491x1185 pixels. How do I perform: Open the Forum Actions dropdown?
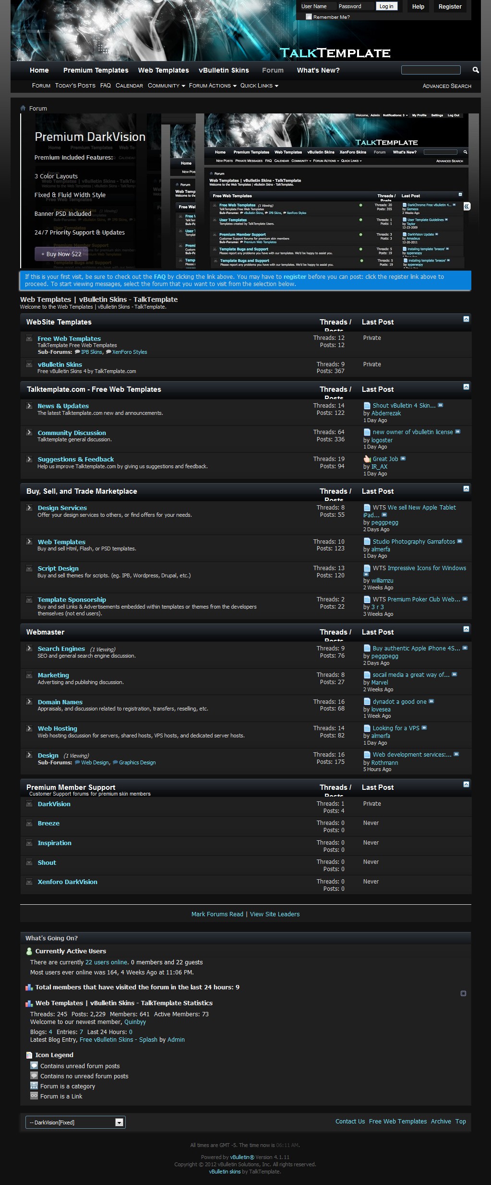coord(212,86)
